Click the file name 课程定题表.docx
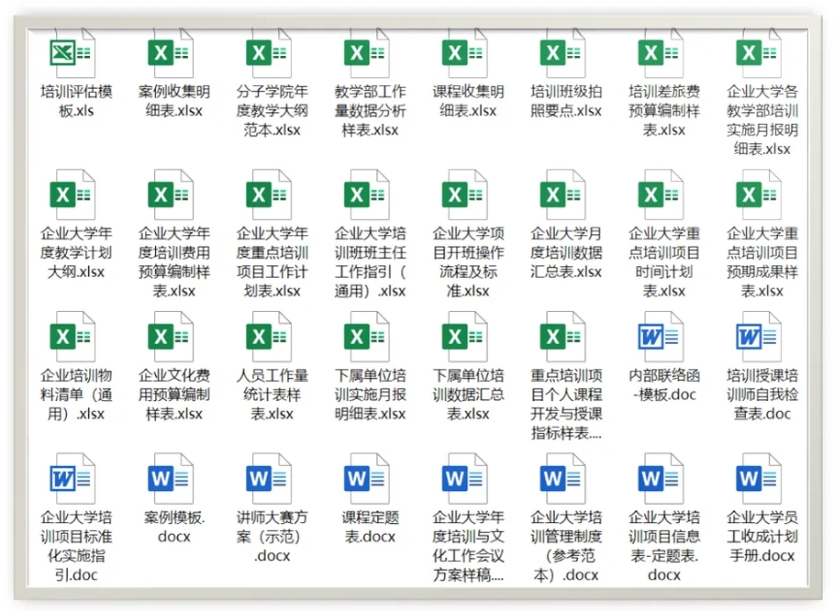The width and height of the screenshot is (834, 612). coord(370,527)
